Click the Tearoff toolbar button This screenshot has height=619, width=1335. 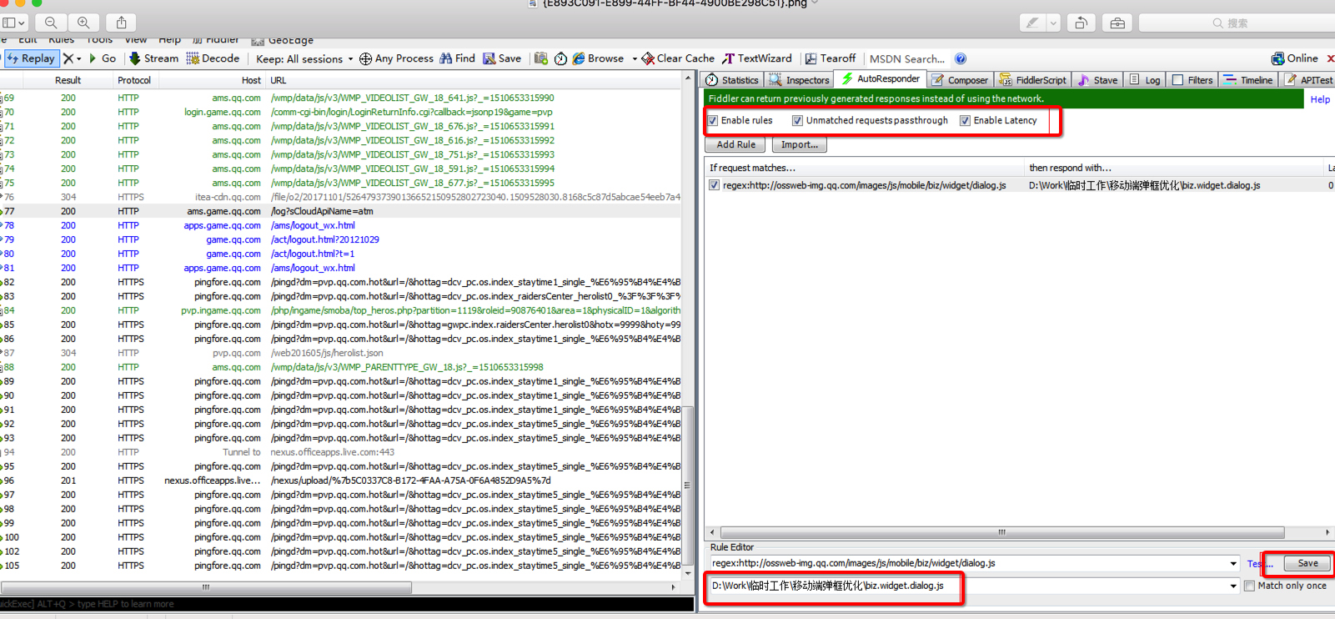[831, 58]
